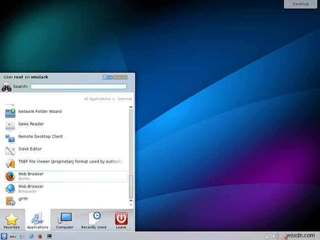Click the volume speaker tray icon
Screen dimensions: 320x240
(275, 236)
